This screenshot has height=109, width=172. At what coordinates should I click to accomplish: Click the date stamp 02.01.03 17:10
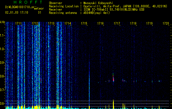tap(17, 13)
